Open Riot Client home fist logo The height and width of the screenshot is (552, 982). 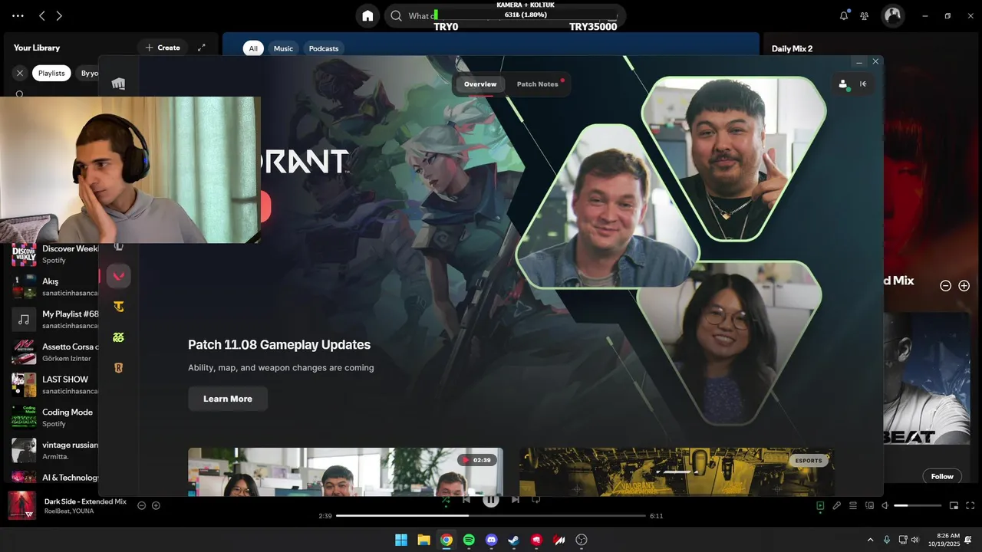[118, 84]
